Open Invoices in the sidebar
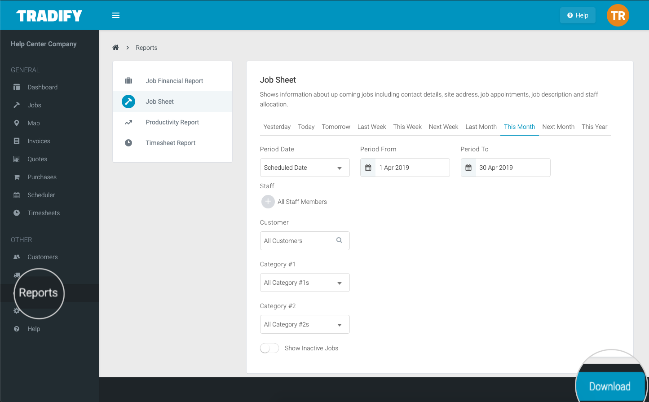Viewport: 649px width, 402px height. pos(39,141)
